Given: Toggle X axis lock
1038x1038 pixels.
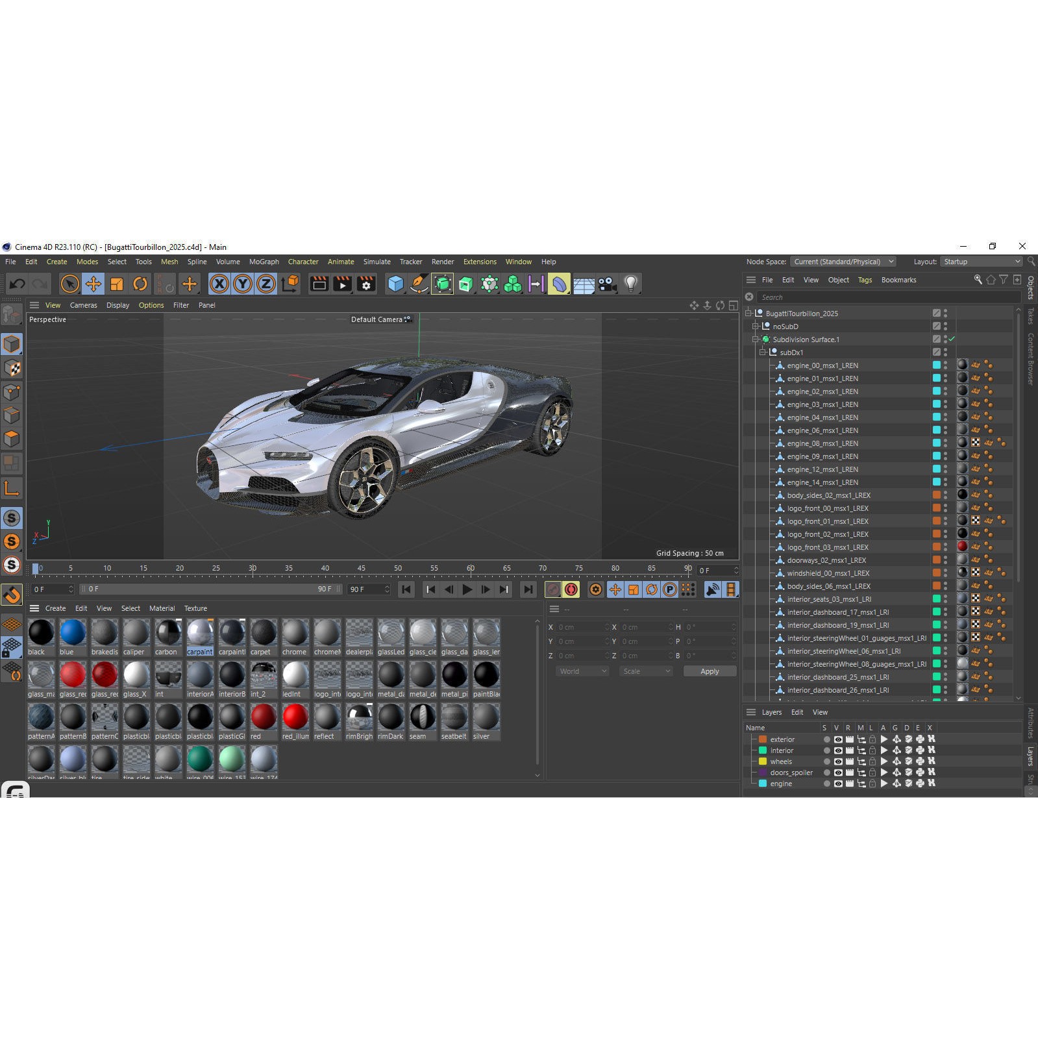Looking at the screenshot, I should (219, 284).
